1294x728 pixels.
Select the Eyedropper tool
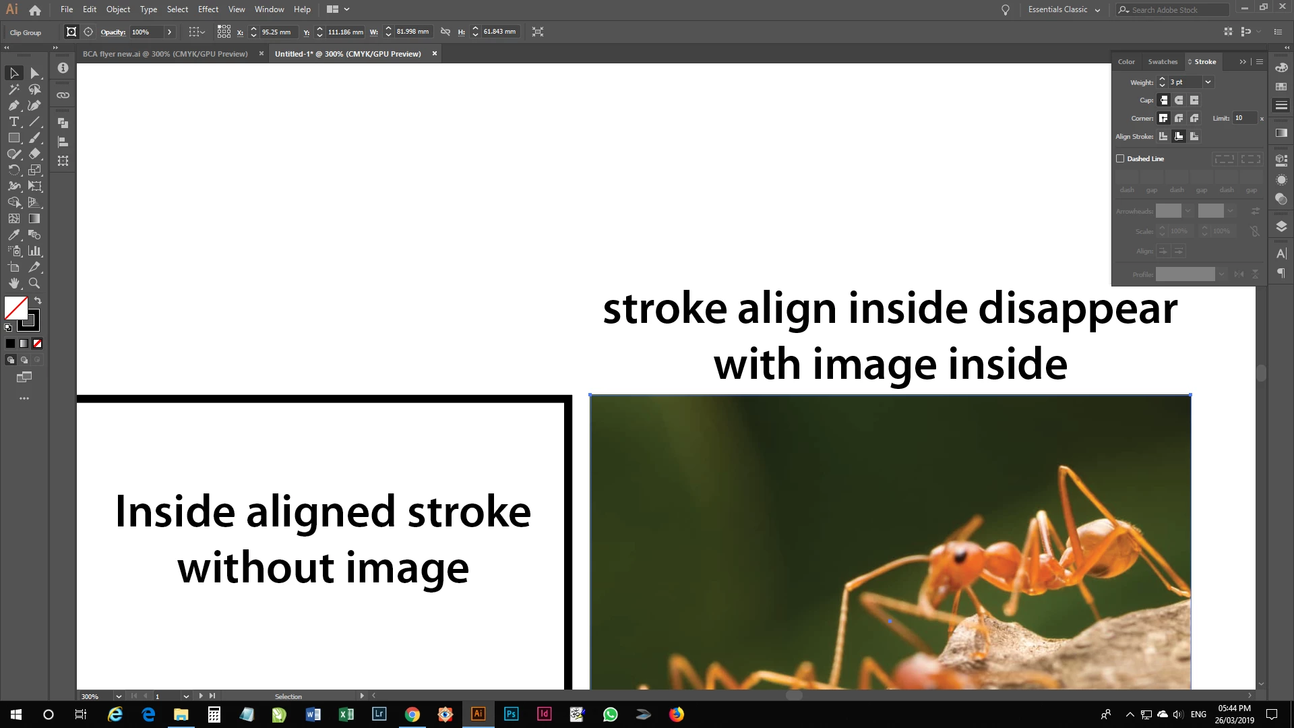pos(13,235)
